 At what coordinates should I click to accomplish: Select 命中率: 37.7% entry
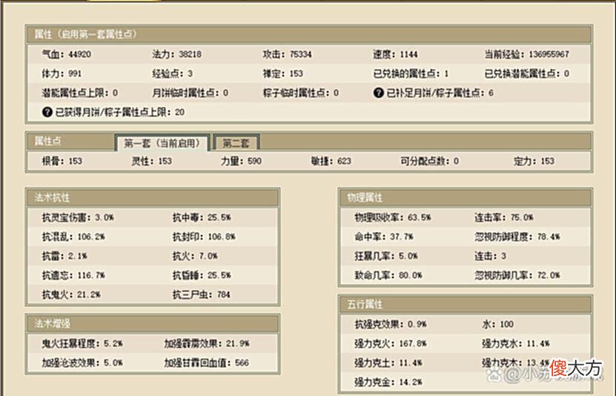pos(383,237)
